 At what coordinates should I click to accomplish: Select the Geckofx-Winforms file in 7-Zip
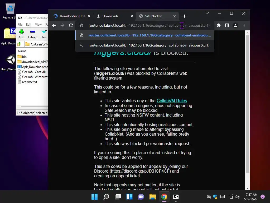33,77
